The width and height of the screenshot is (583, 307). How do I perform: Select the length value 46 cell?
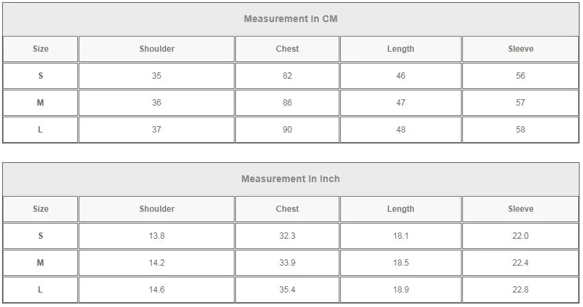[400, 76]
